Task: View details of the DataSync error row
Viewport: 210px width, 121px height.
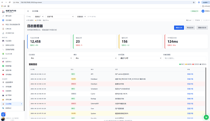Action: (x=190, y=84)
